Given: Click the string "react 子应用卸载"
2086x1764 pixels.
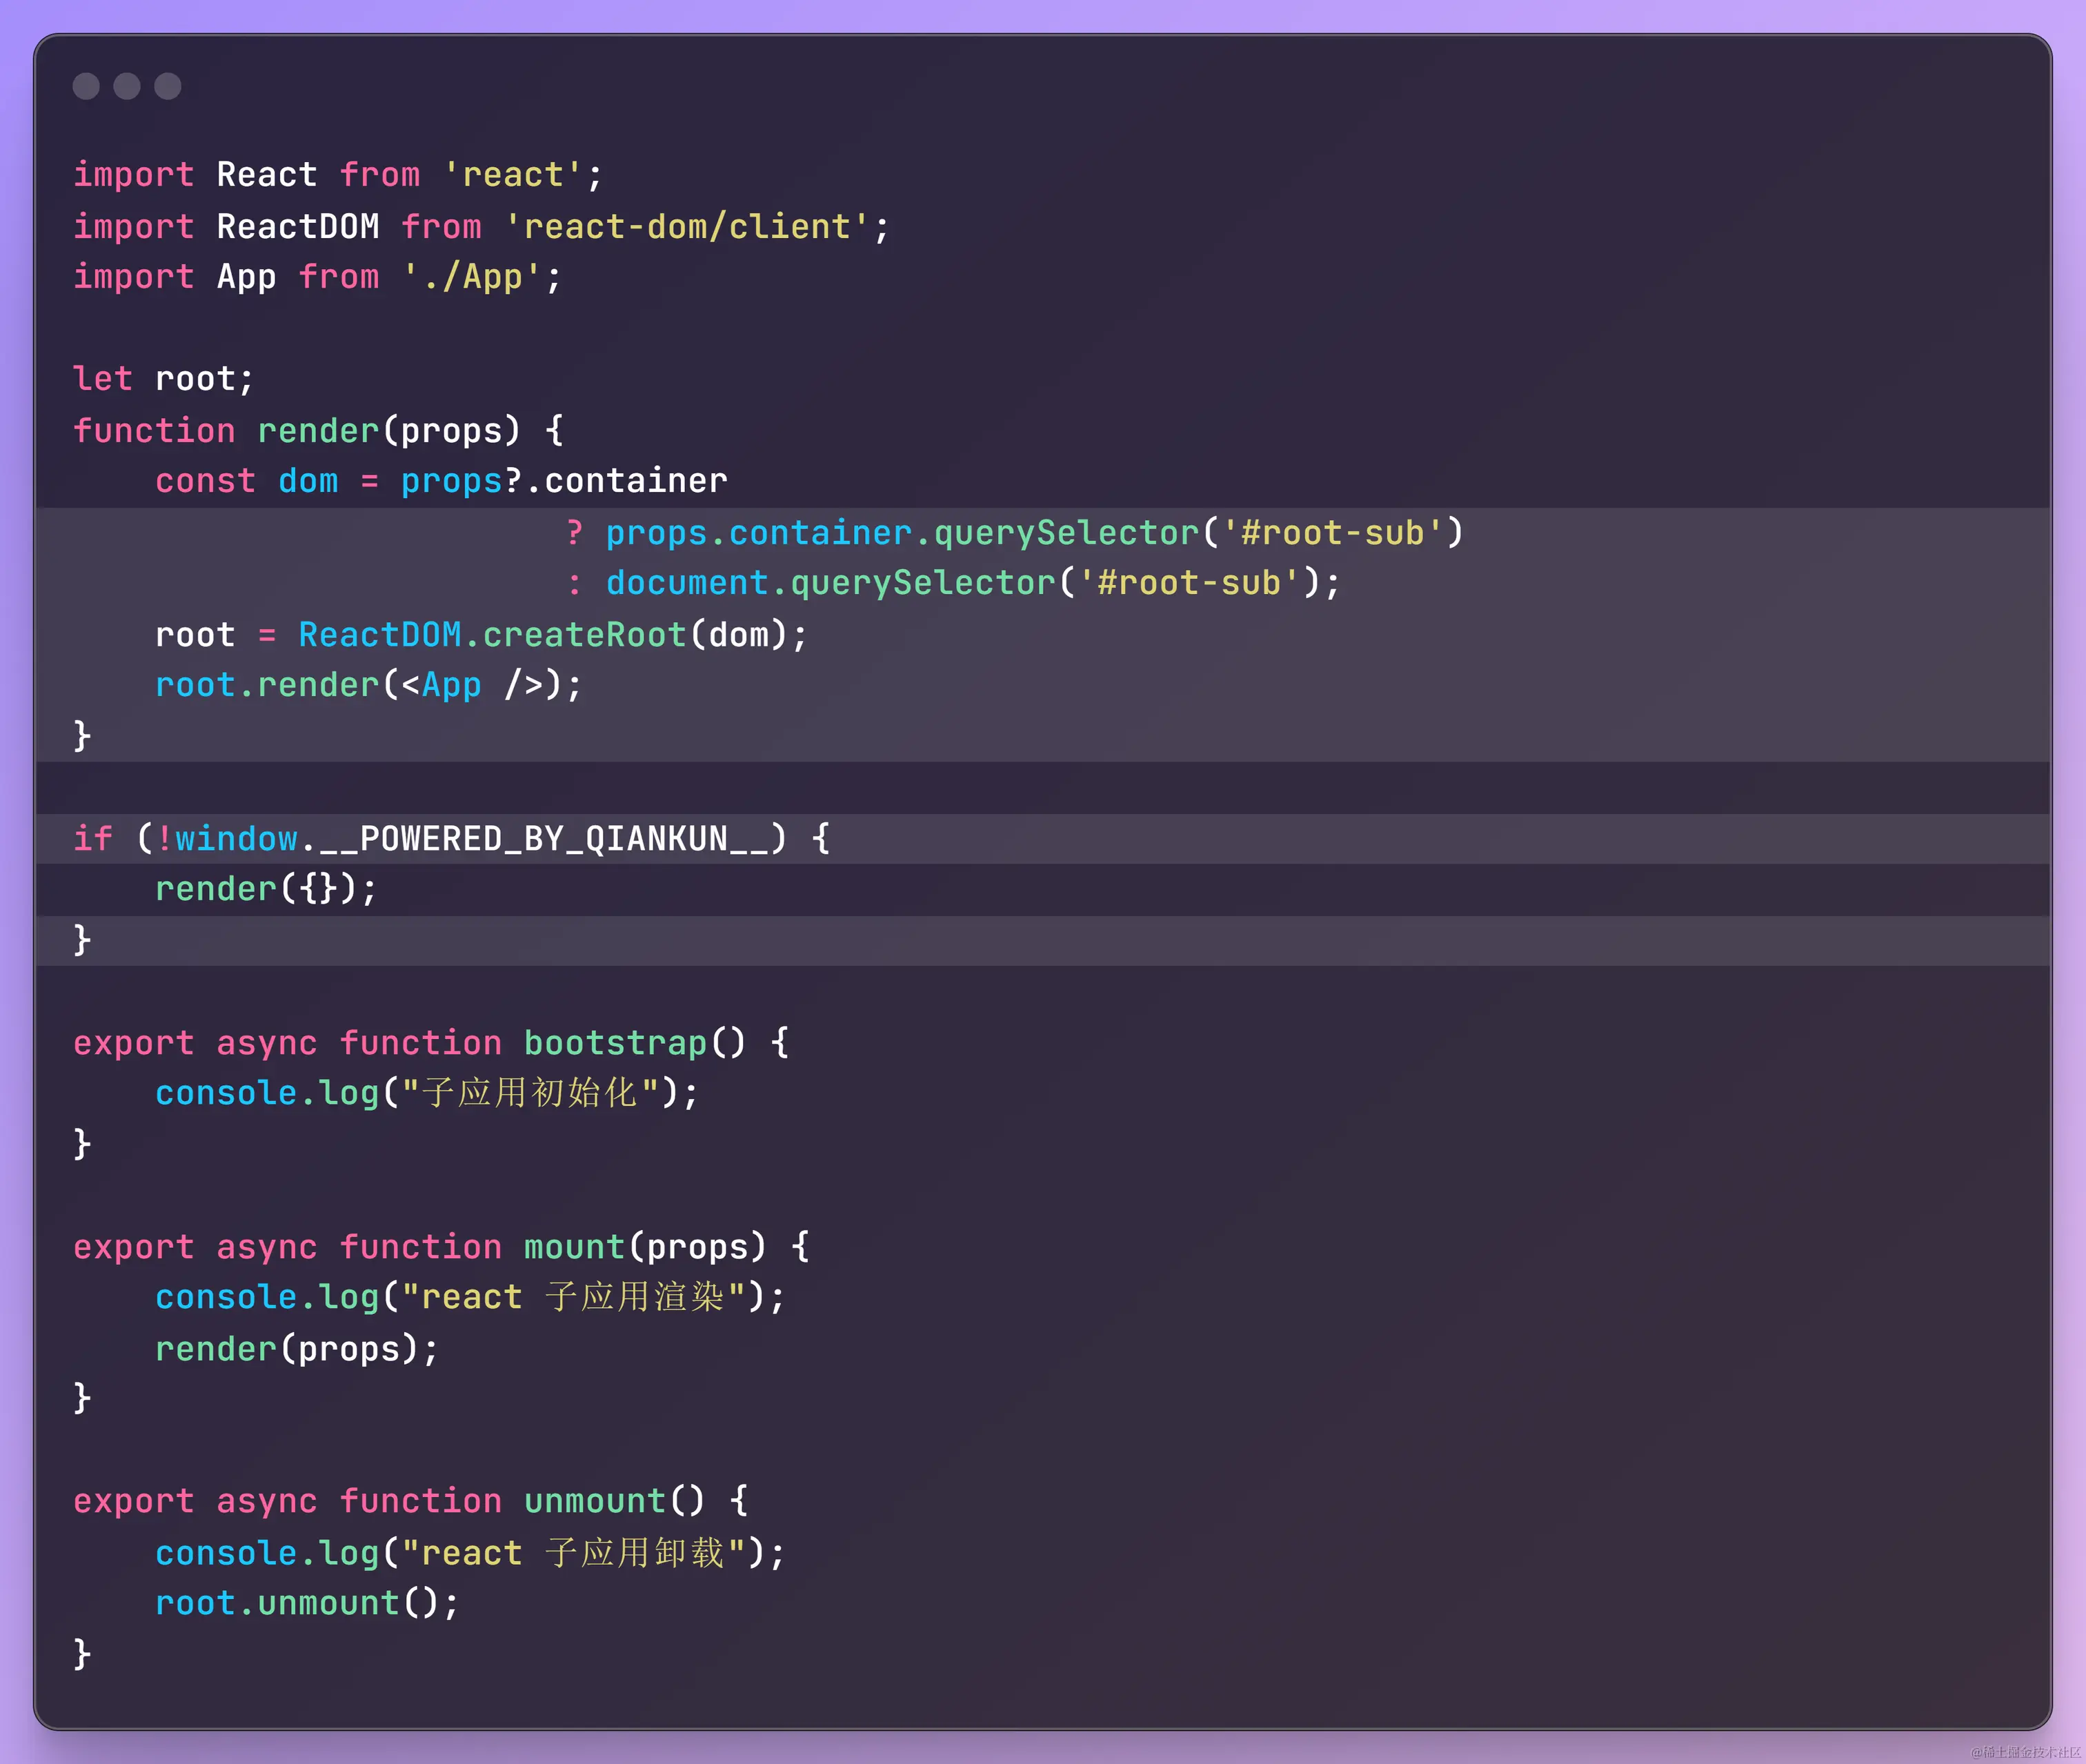Looking at the screenshot, I should [x=573, y=1553].
